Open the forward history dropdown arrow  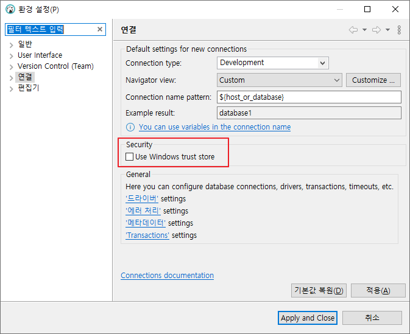point(388,30)
